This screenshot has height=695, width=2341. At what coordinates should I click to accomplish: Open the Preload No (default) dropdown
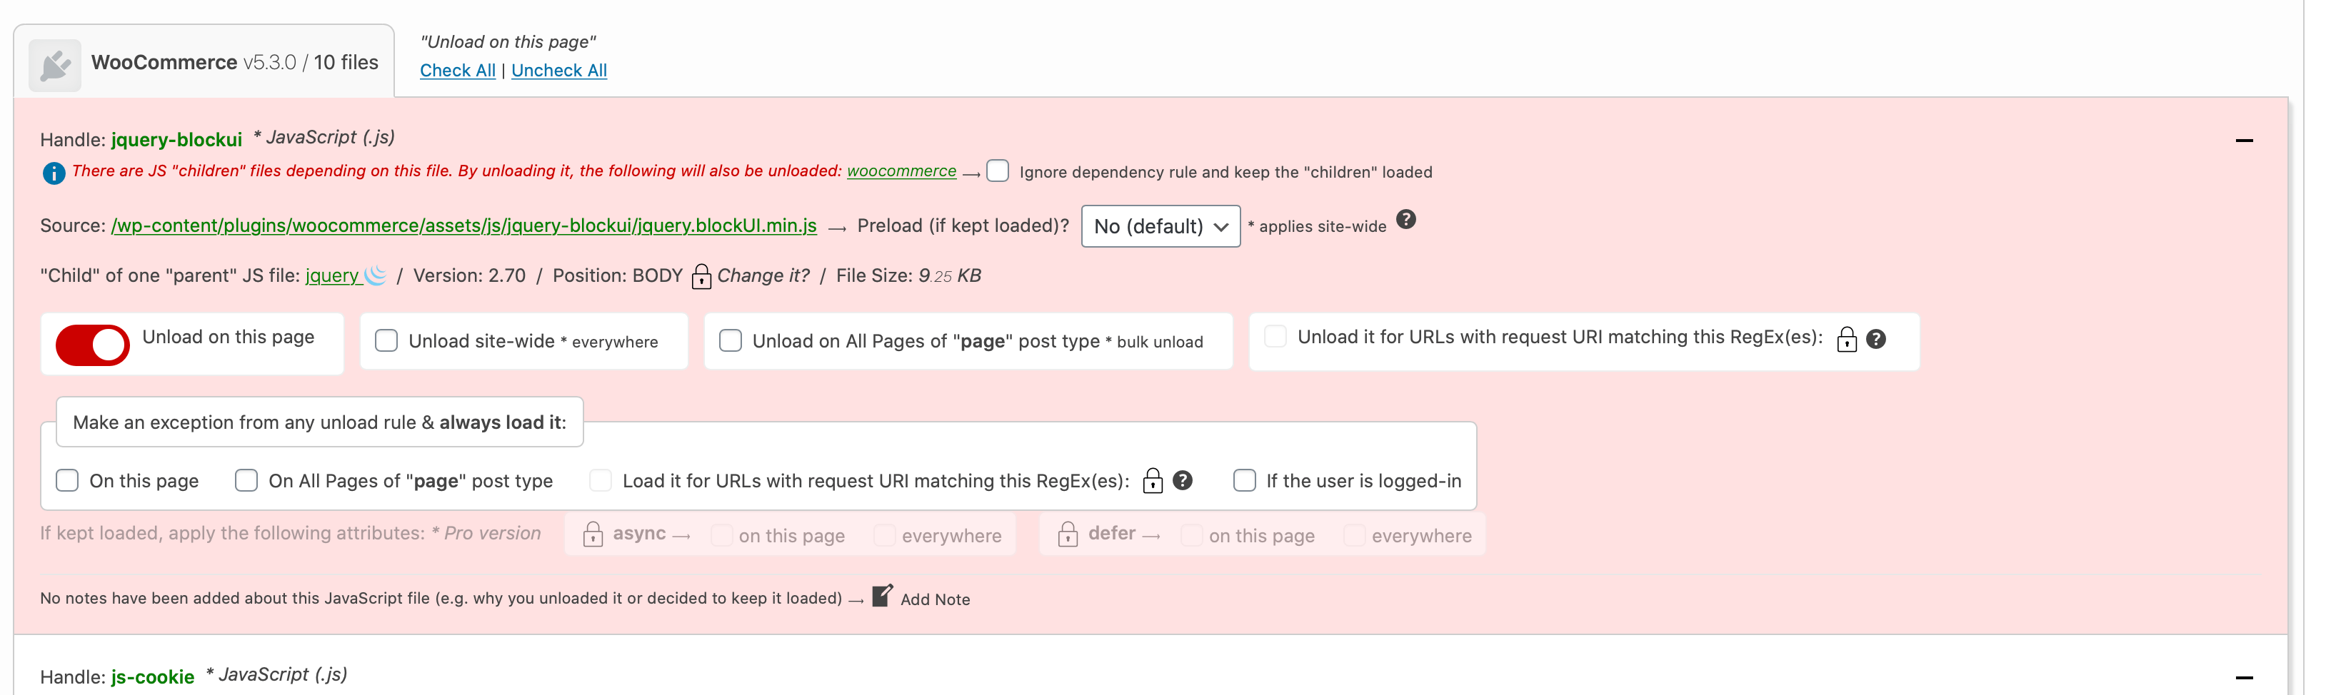1161,226
